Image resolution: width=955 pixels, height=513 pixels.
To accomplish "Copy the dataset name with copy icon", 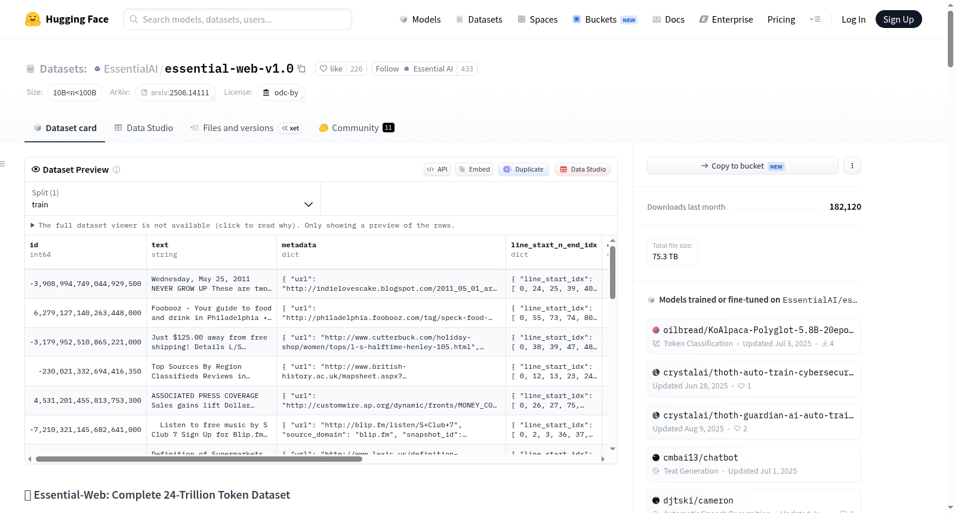I will pos(301,69).
